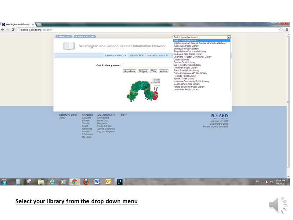Screen dimensions: 293x220
Task: Close the Washington and Greene tab
Action: click(x=33, y=24)
